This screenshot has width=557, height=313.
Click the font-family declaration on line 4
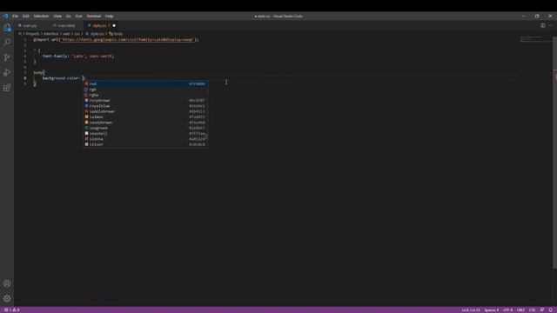[77, 56]
